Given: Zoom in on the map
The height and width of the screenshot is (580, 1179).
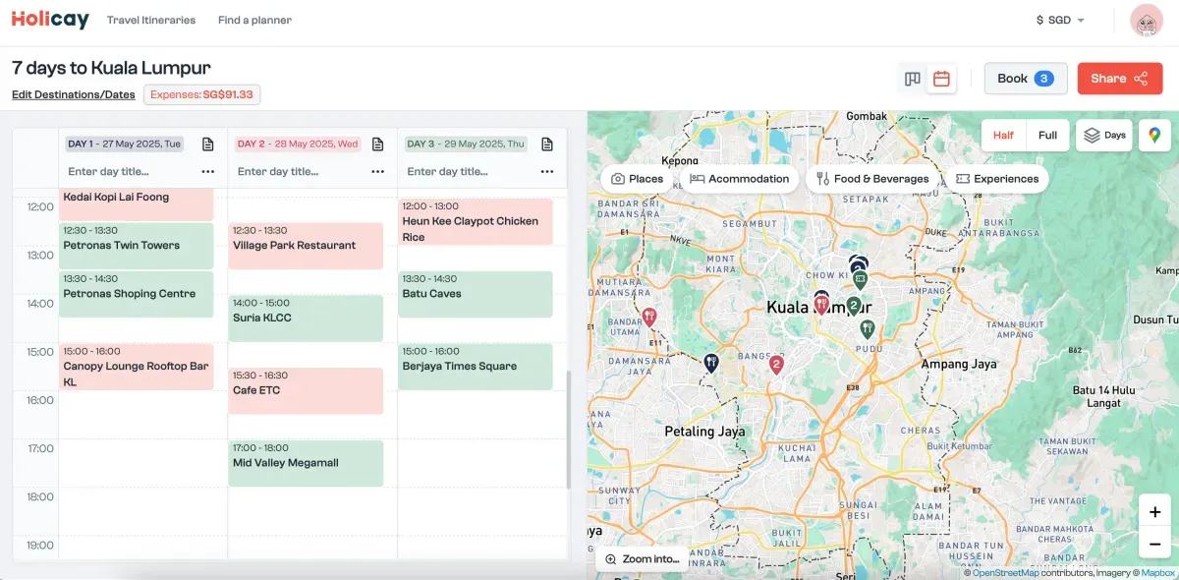Looking at the screenshot, I should click(1154, 512).
